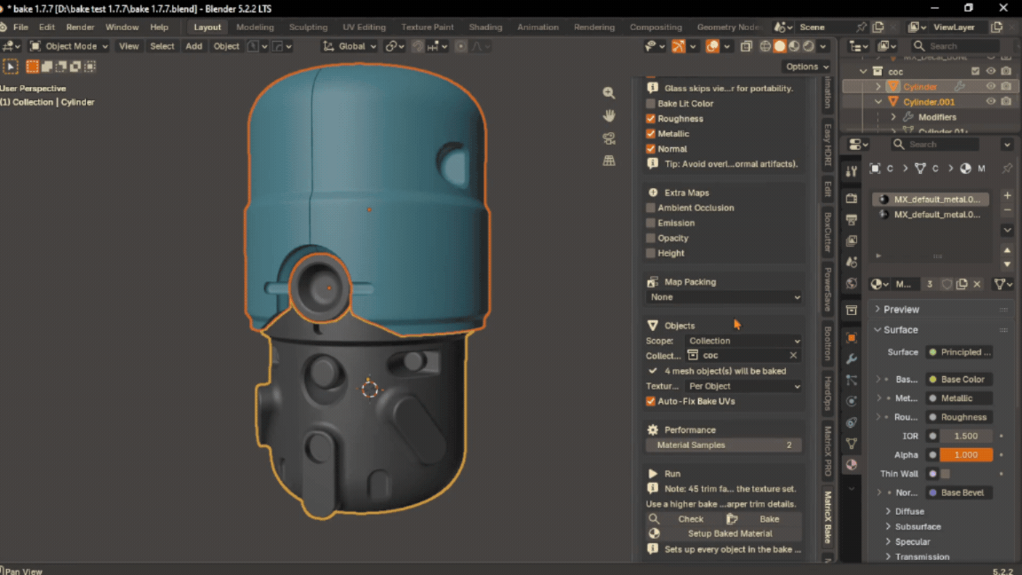Unlink material with X icon
Image resolution: width=1022 pixels, height=575 pixels.
click(977, 284)
